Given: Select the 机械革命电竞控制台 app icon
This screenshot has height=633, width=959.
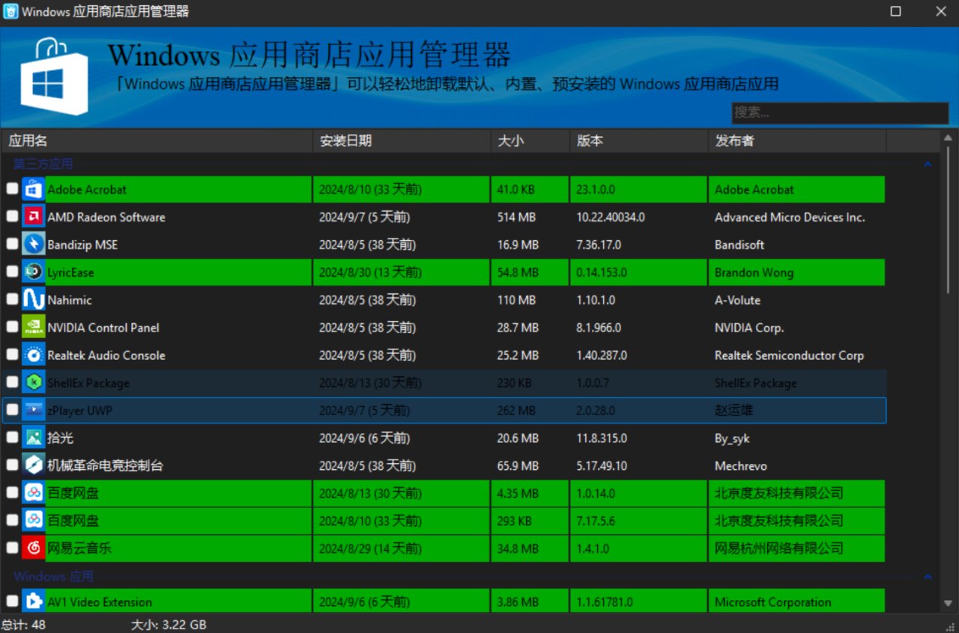Looking at the screenshot, I should click(33, 465).
